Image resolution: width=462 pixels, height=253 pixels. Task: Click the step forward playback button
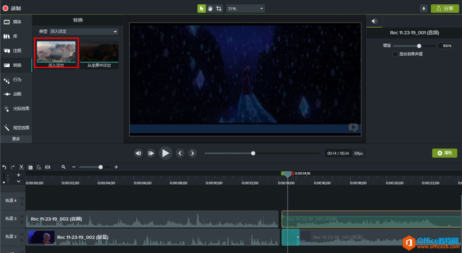(151, 153)
